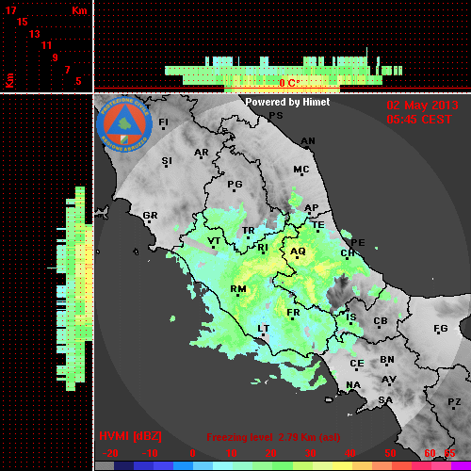
Task: Select the AR city label
Action: pos(202,153)
